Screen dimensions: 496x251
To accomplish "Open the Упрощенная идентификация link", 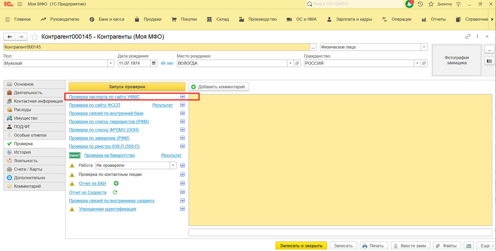I will [x=107, y=209].
